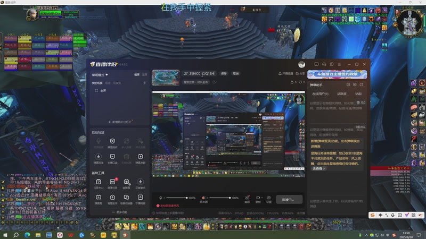Switch to the 钻粉 tab

(358, 94)
